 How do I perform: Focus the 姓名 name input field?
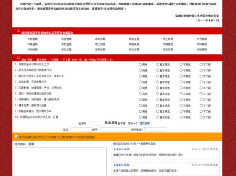click(x=81, y=129)
